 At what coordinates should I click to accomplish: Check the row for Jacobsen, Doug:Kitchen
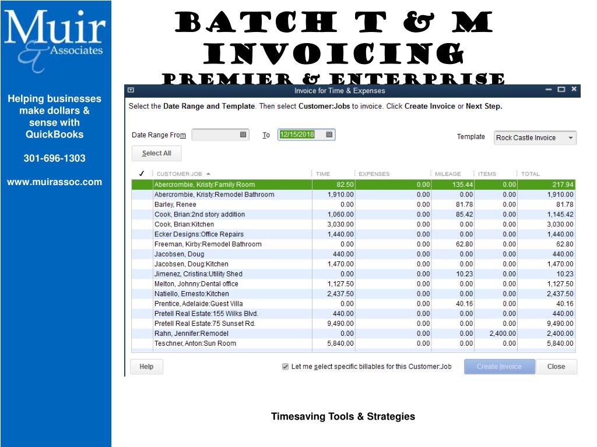click(x=142, y=264)
